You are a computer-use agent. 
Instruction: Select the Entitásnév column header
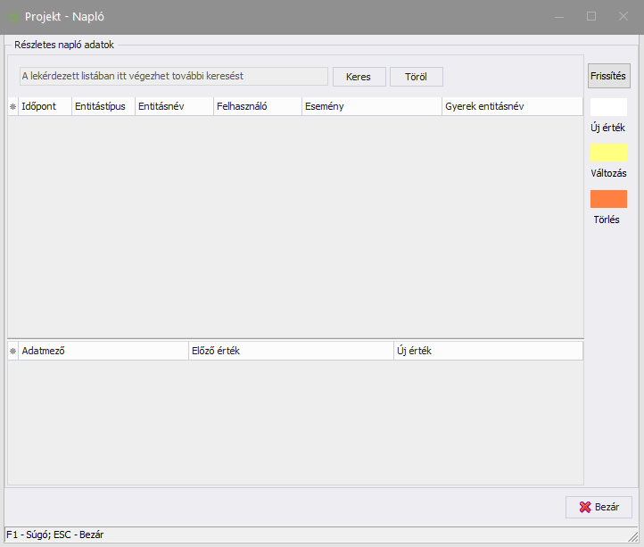(x=174, y=106)
